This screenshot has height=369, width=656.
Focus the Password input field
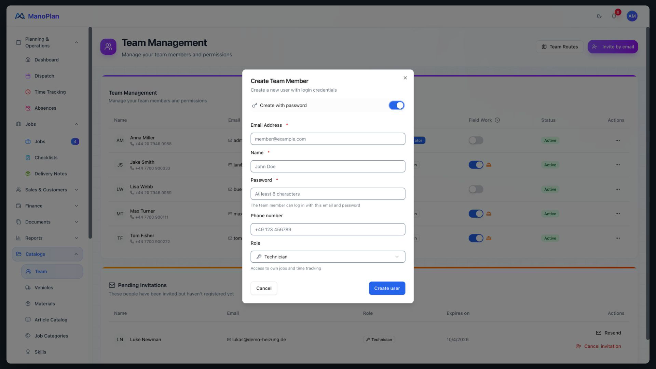328,194
